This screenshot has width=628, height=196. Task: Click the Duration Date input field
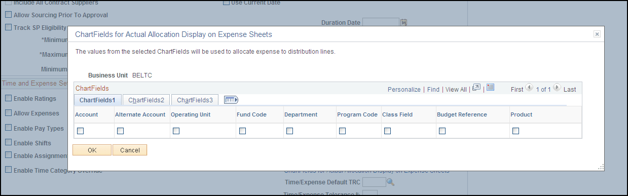[x=381, y=22]
